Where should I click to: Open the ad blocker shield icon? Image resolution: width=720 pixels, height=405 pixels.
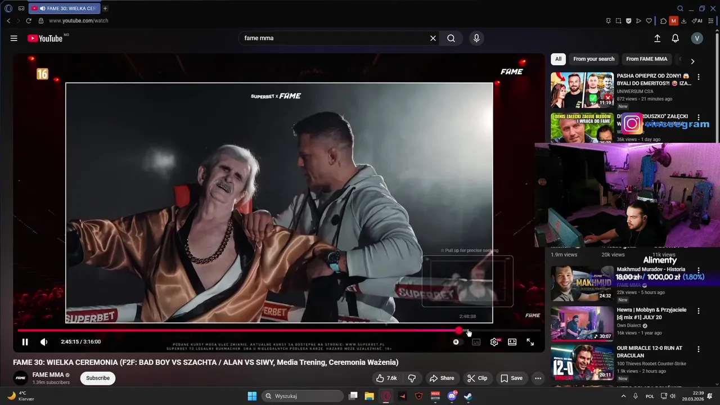628,21
